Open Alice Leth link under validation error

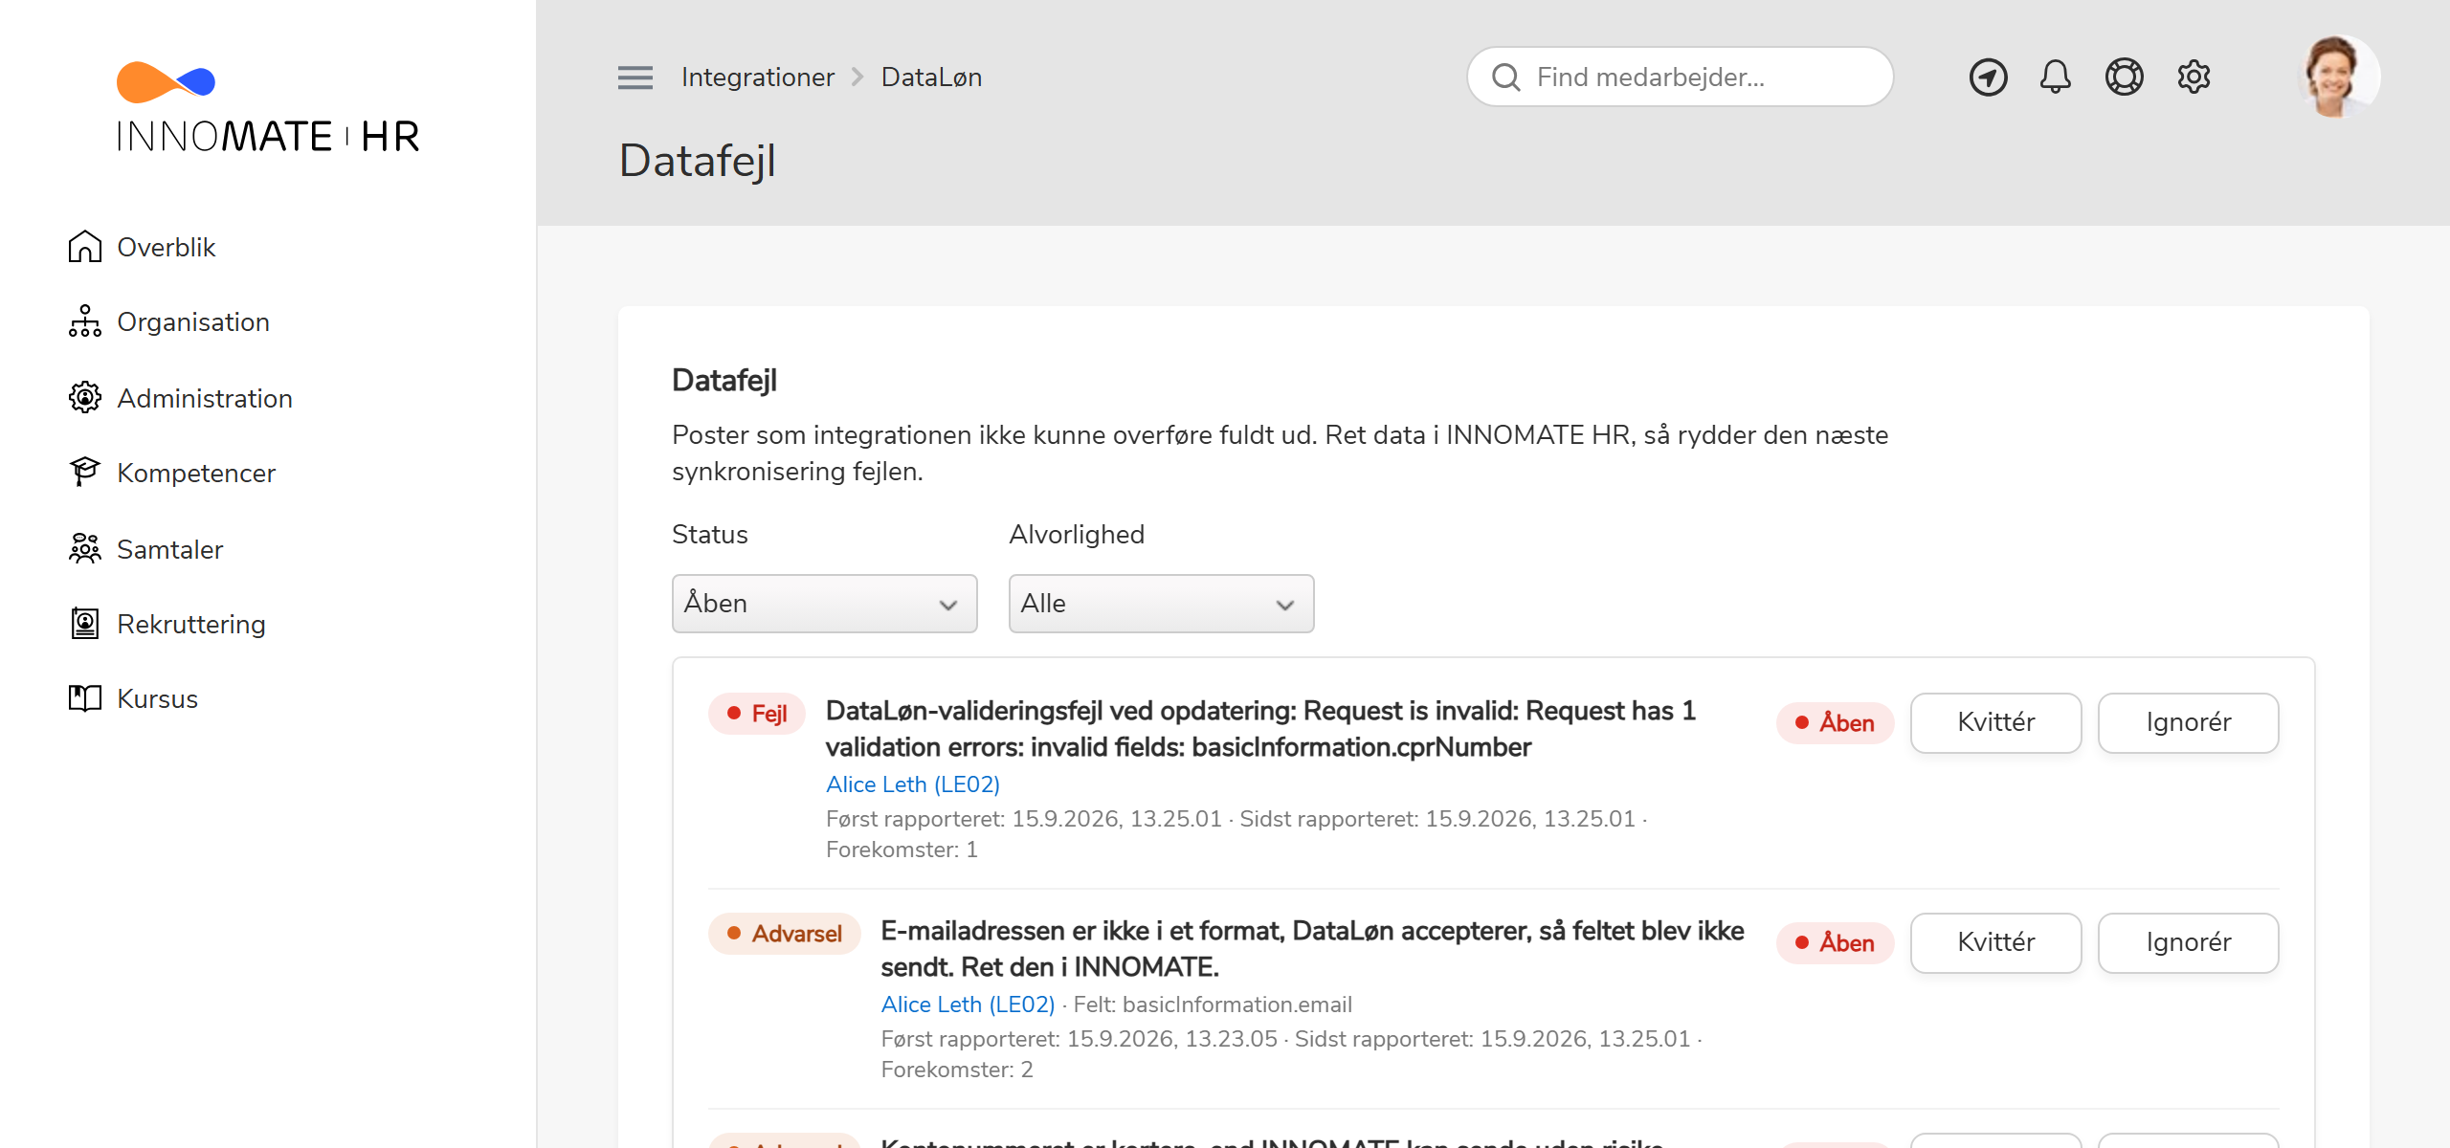[912, 784]
